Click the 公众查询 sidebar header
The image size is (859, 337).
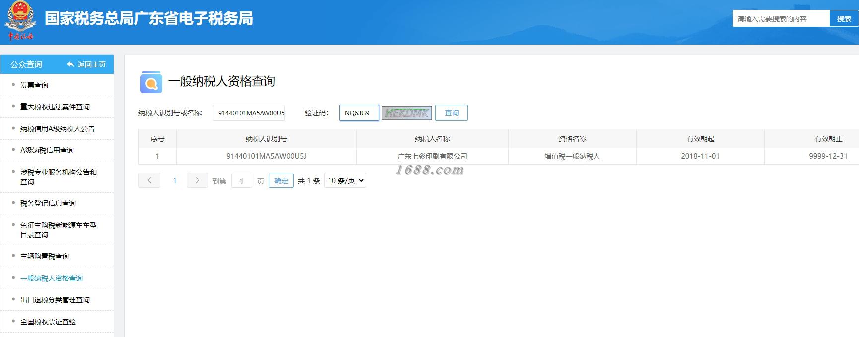coord(26,64)
